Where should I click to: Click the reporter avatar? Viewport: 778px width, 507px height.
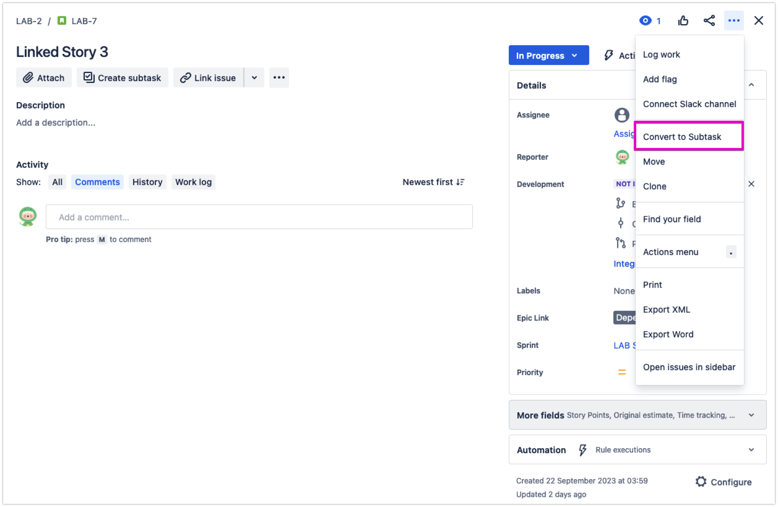[622, 157]
